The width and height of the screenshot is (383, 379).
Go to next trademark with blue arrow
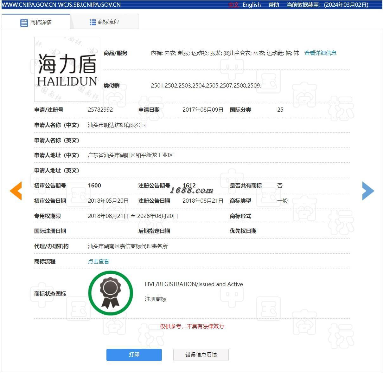click(368, 191)
